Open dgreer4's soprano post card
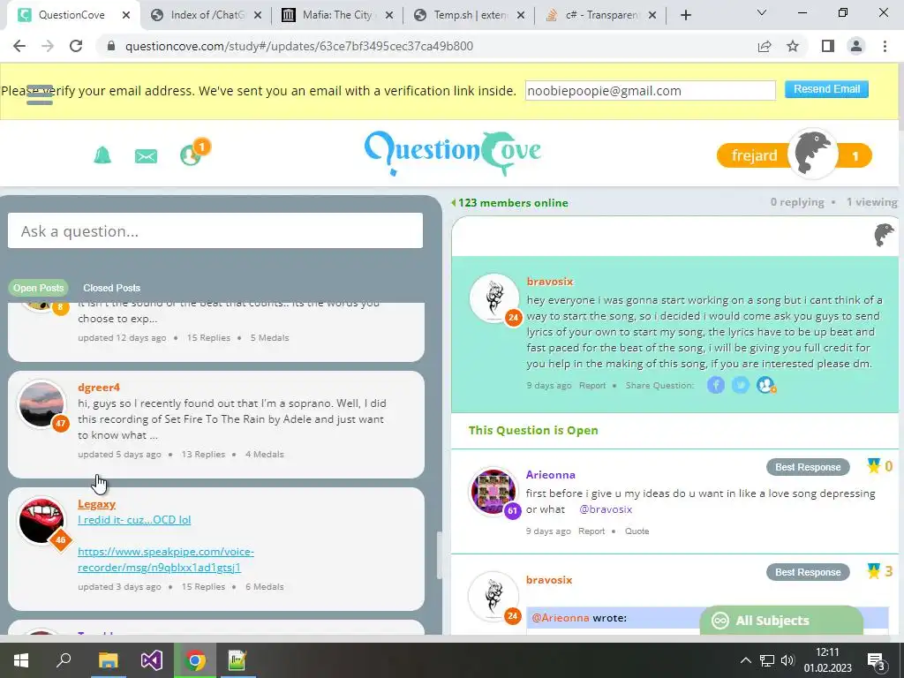 [216, 425]
